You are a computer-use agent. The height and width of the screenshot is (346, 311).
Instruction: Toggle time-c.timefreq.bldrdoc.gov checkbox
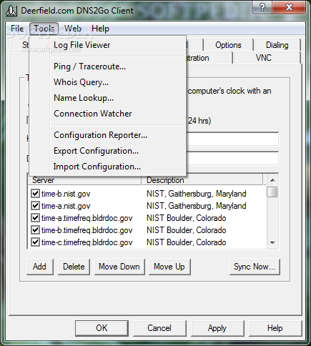(35, 242)
